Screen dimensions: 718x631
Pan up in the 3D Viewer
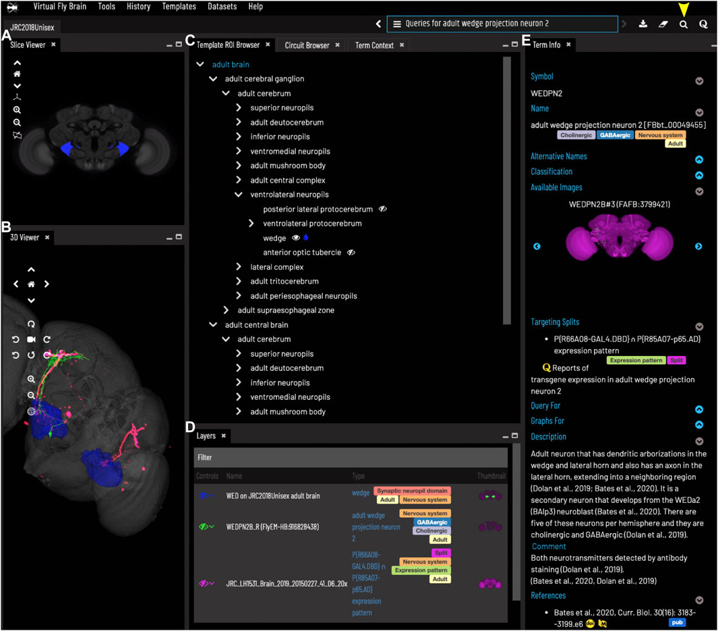tap(31, 270)
